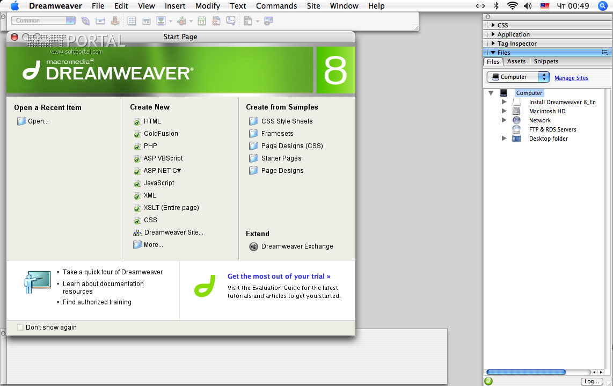Image resolution: width=613 pixels, height=386 pixels.
Task: Click More... under Create New
Action: pos(154,245)
